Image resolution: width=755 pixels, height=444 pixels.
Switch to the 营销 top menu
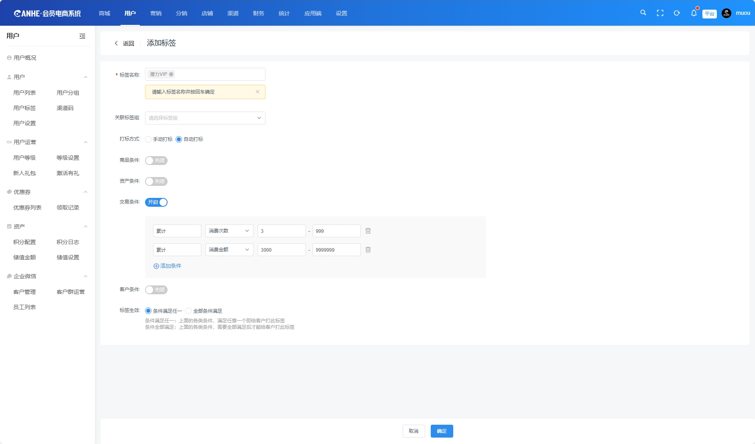[156, 13]
